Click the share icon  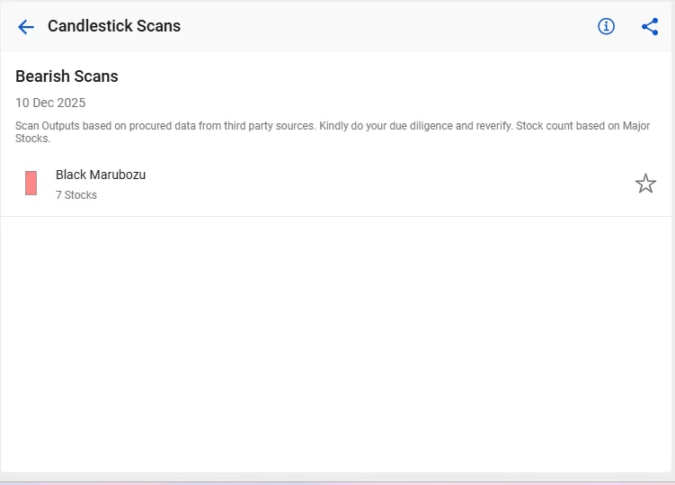coord(650,27)
